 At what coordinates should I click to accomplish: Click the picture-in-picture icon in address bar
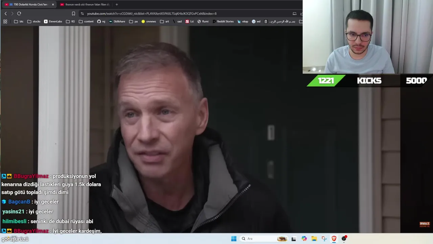[x=294, y=14]
